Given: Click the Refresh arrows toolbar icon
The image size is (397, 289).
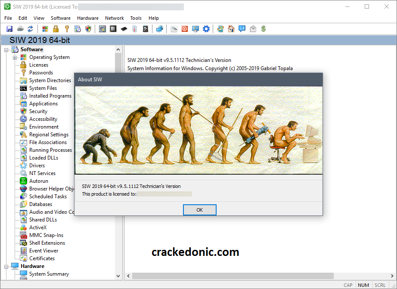Looking at the screenshot, I should 31,29.
